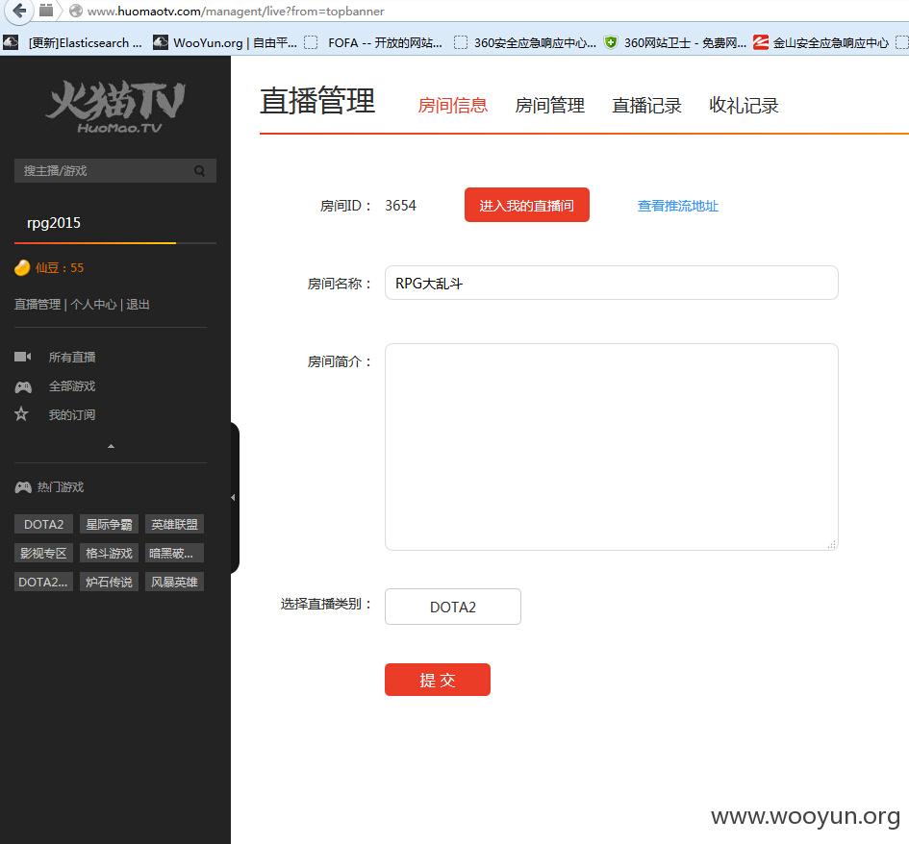This screenshot has width=909, height=844.
Task: Click the gold bean icon next to 仙豆
Action: (22, 267)
